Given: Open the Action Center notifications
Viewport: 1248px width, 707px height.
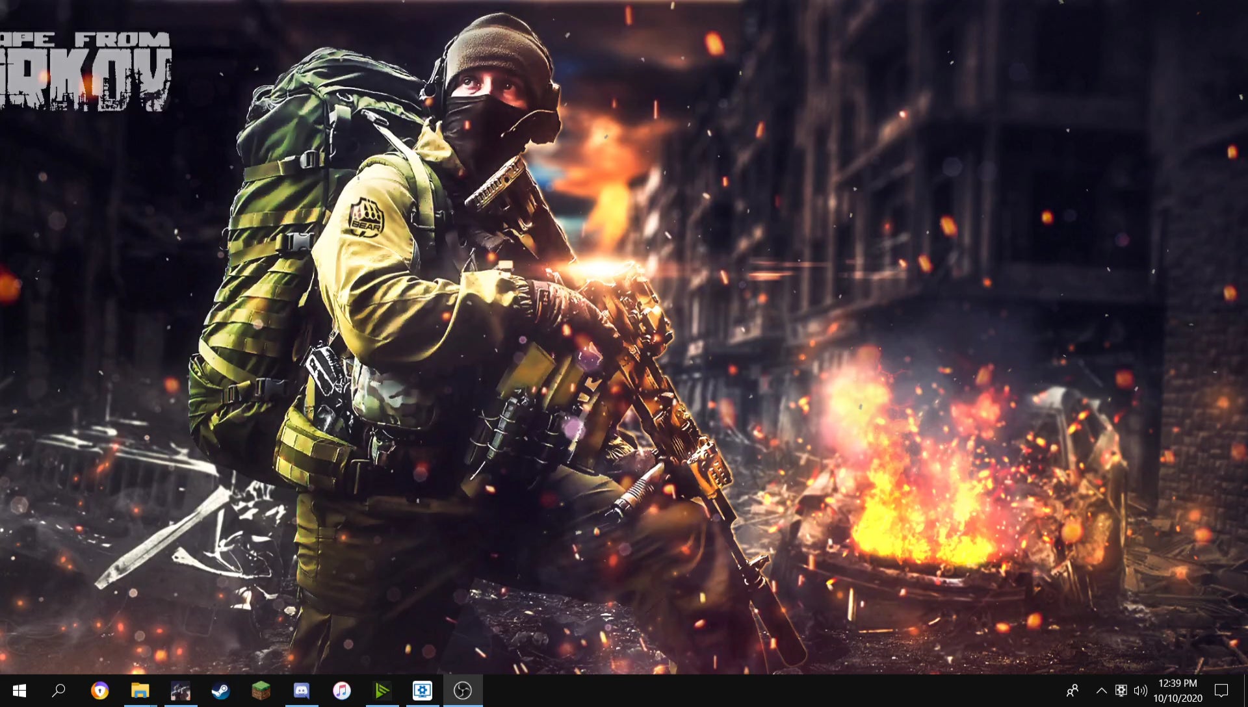Looking at the screenshot, I should pos(1221,691).
